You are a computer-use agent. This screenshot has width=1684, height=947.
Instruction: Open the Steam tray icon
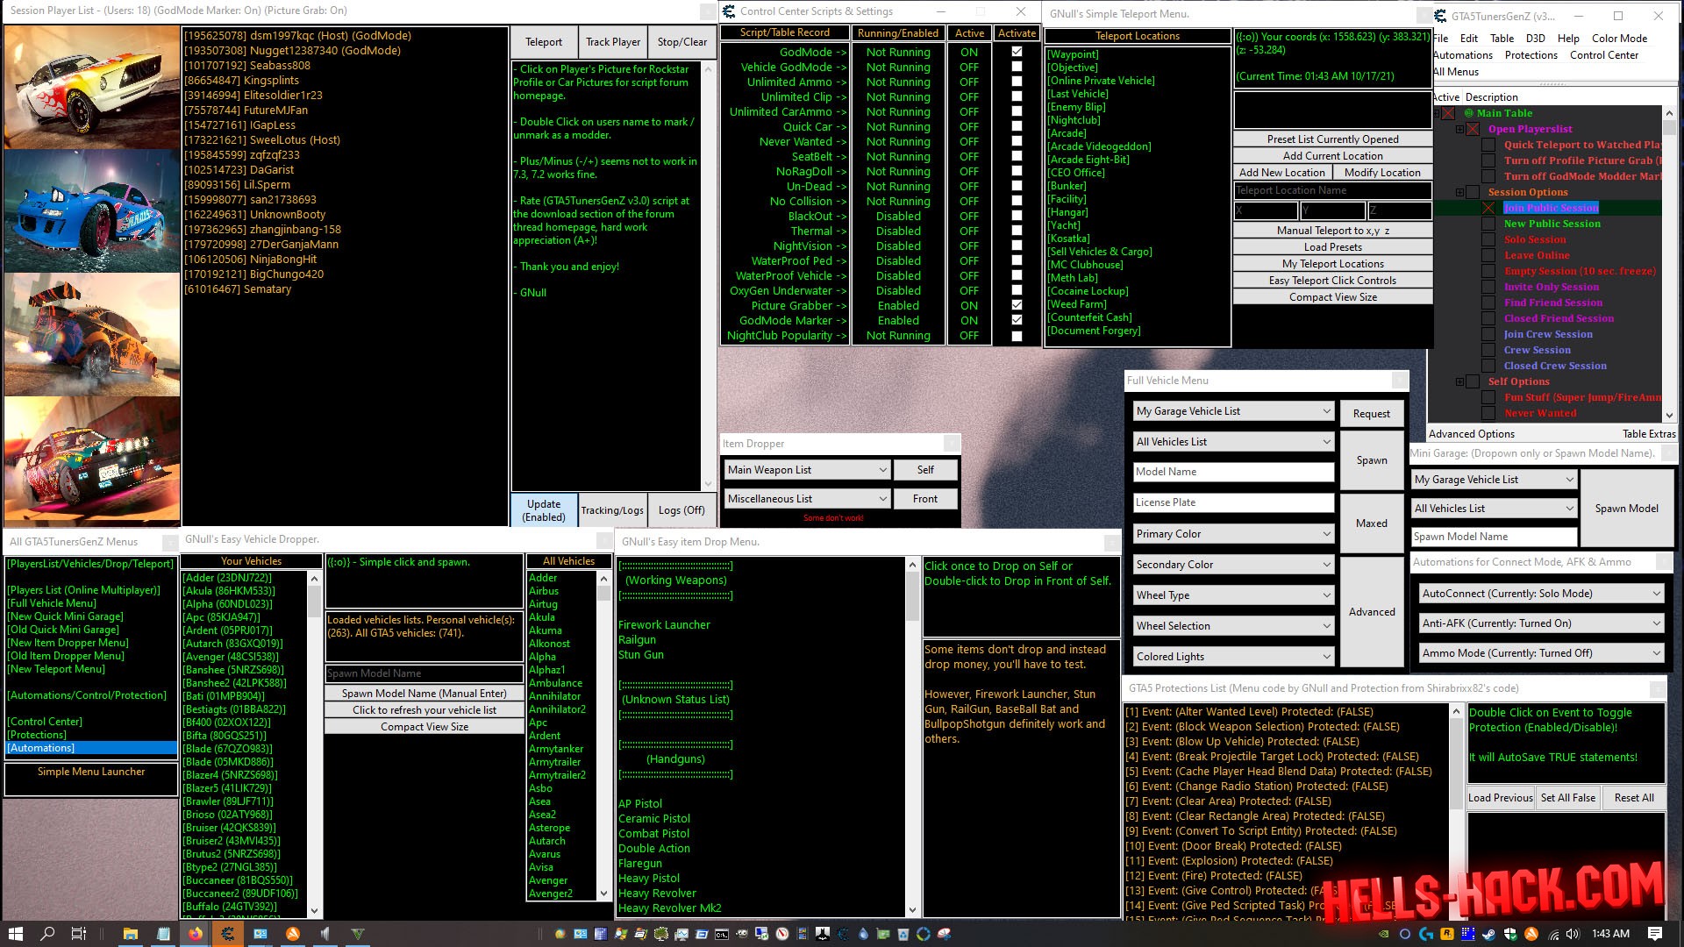(x=1489, y=934)
